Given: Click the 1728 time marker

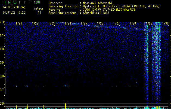Looking at the screenshot, I should tap(133, 23).
